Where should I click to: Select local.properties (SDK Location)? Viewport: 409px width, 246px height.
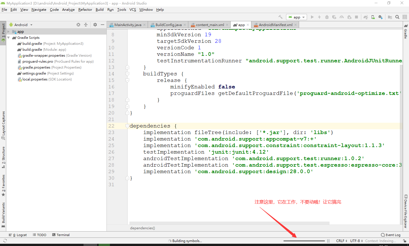pos(45,79)
